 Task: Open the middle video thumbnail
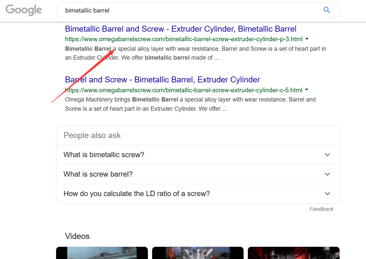(198, 253)
